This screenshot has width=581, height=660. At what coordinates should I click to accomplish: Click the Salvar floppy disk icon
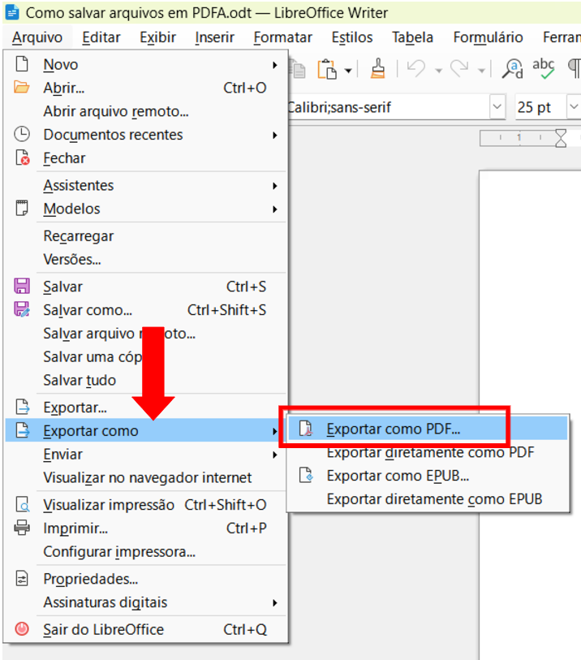(23, 287)
